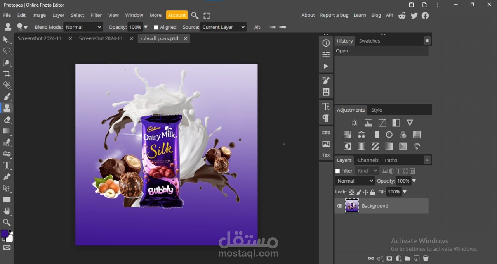Toggle lock all padlock icon

(x=372, y=192)
